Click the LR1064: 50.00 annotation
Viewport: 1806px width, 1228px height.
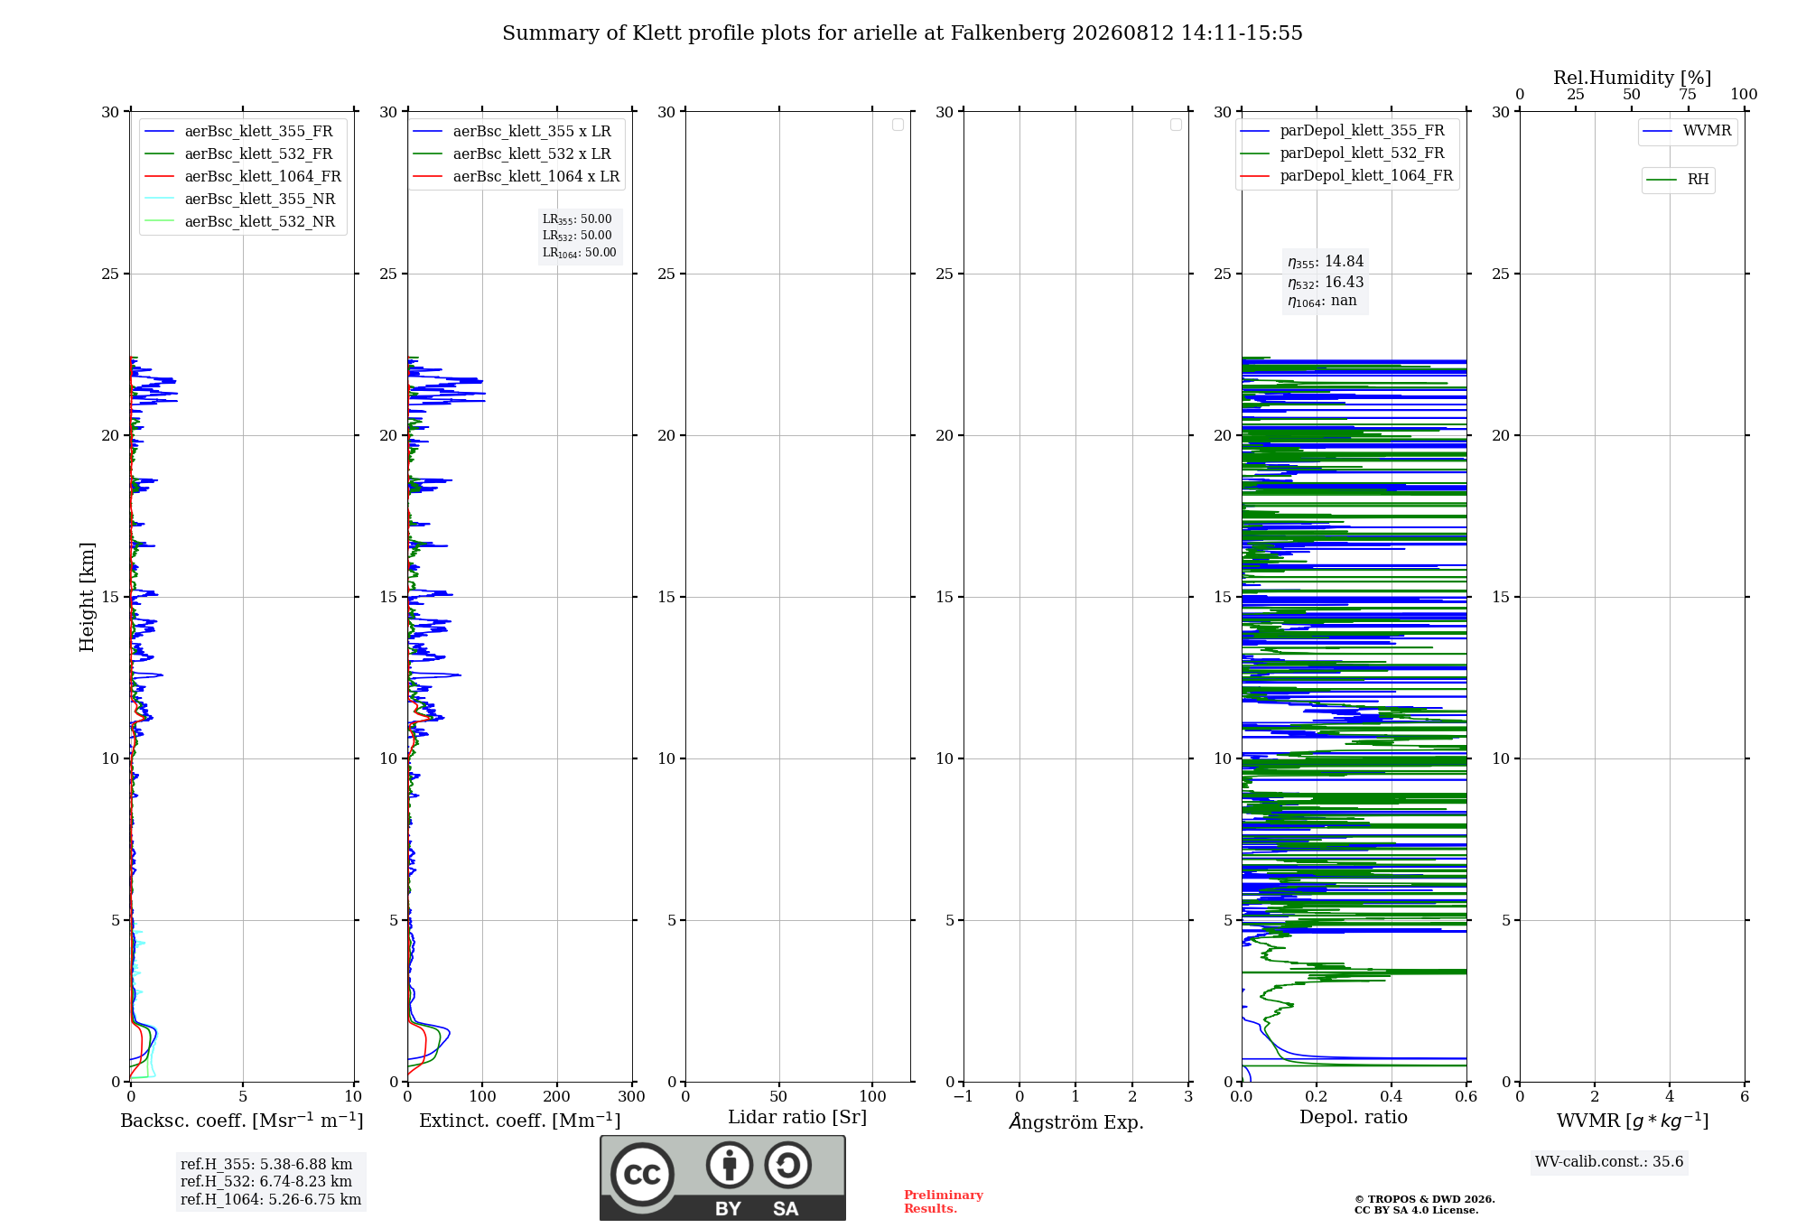[579, 253]
